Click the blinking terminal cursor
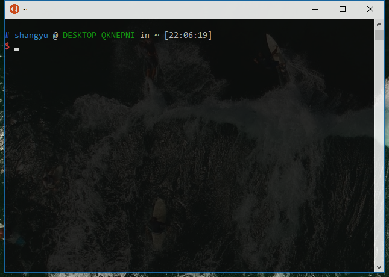This screenshot has height=277, width=389. click(x=17, y=49)
